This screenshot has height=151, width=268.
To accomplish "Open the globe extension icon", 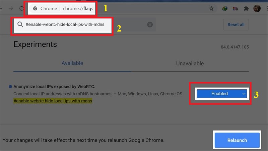I will 224,8.
